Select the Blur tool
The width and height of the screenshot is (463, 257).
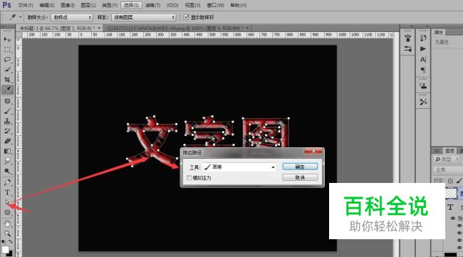click(7, 161)
